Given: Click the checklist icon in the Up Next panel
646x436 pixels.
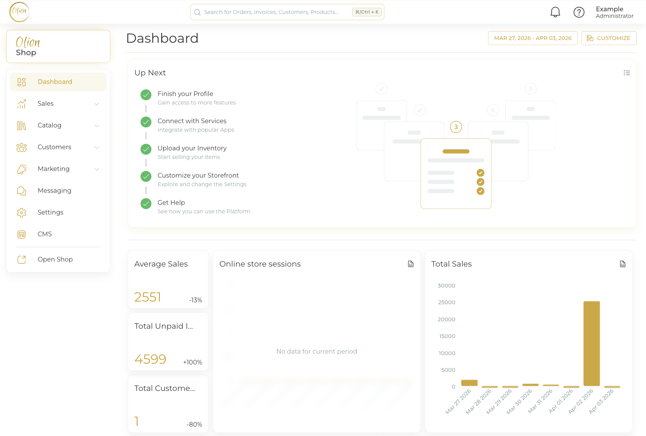Looking at the screenshot, I should 627,73.
